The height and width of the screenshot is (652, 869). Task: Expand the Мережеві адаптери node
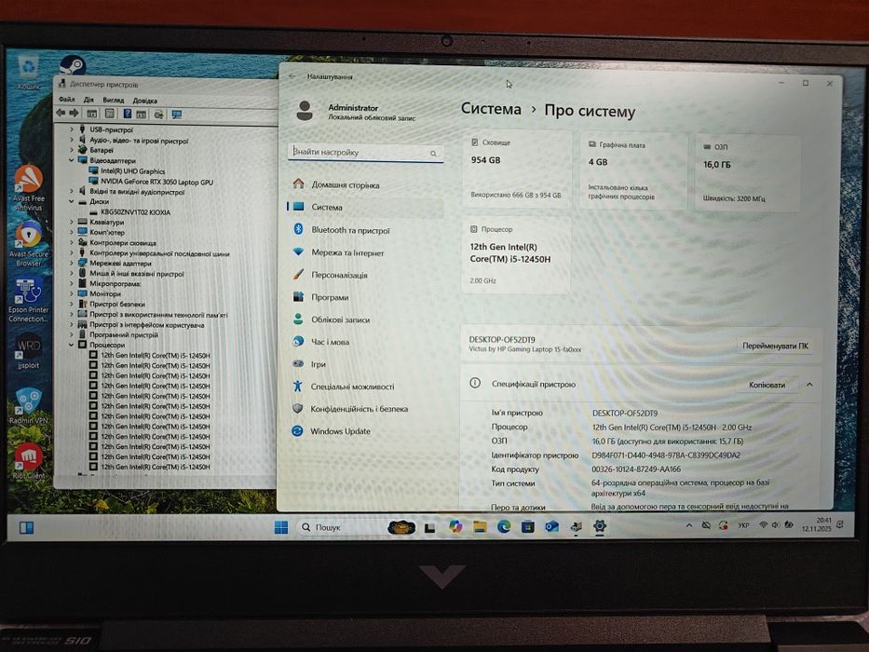pyautogui.click(x=72, y=263)
